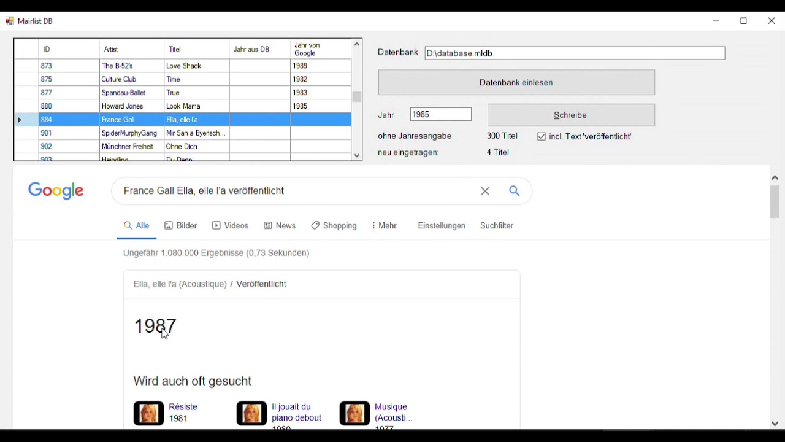The image size is (785, 442).
Task: Click the Résiste link
Action: [183, 407]
